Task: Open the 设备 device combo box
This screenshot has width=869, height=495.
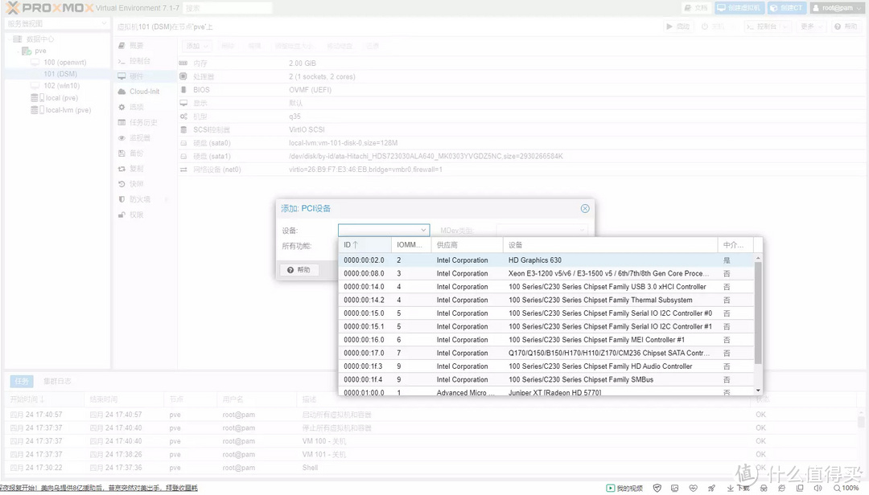Action: tap(384, 230)
